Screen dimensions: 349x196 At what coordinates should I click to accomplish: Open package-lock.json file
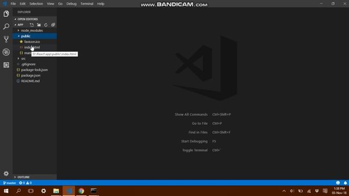pos(34,70)
